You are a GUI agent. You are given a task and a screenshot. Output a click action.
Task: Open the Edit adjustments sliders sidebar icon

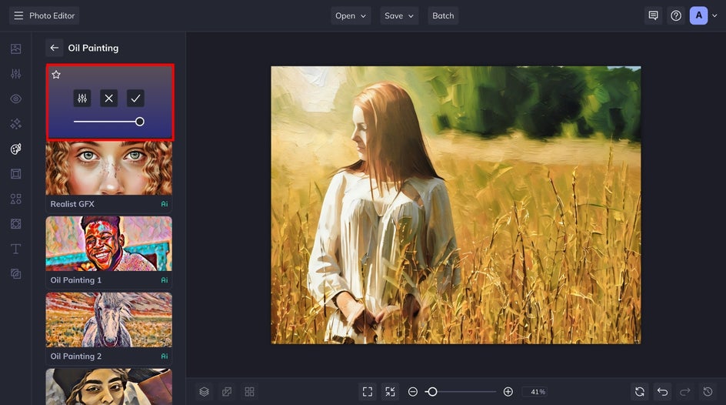[x=15, y=74]
